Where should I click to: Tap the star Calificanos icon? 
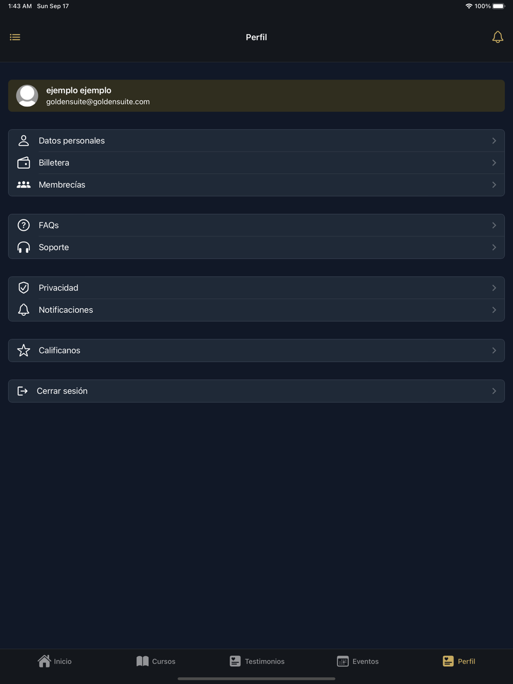coord(24,351)
